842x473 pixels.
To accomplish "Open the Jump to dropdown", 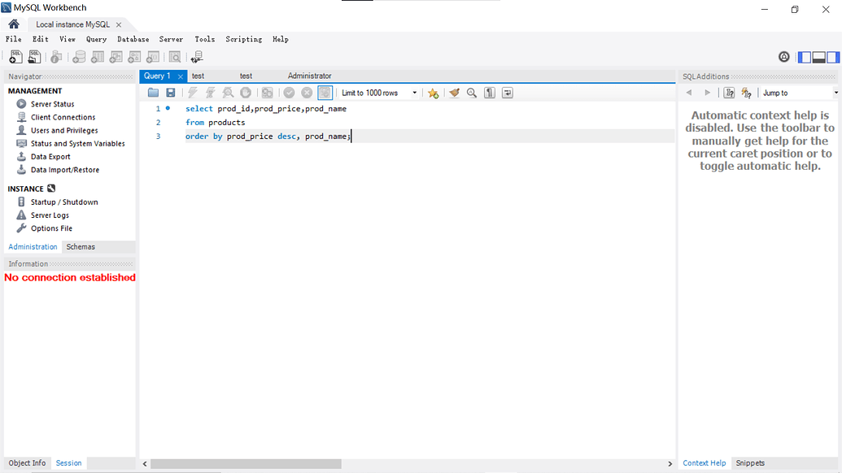I will point(798,93).
